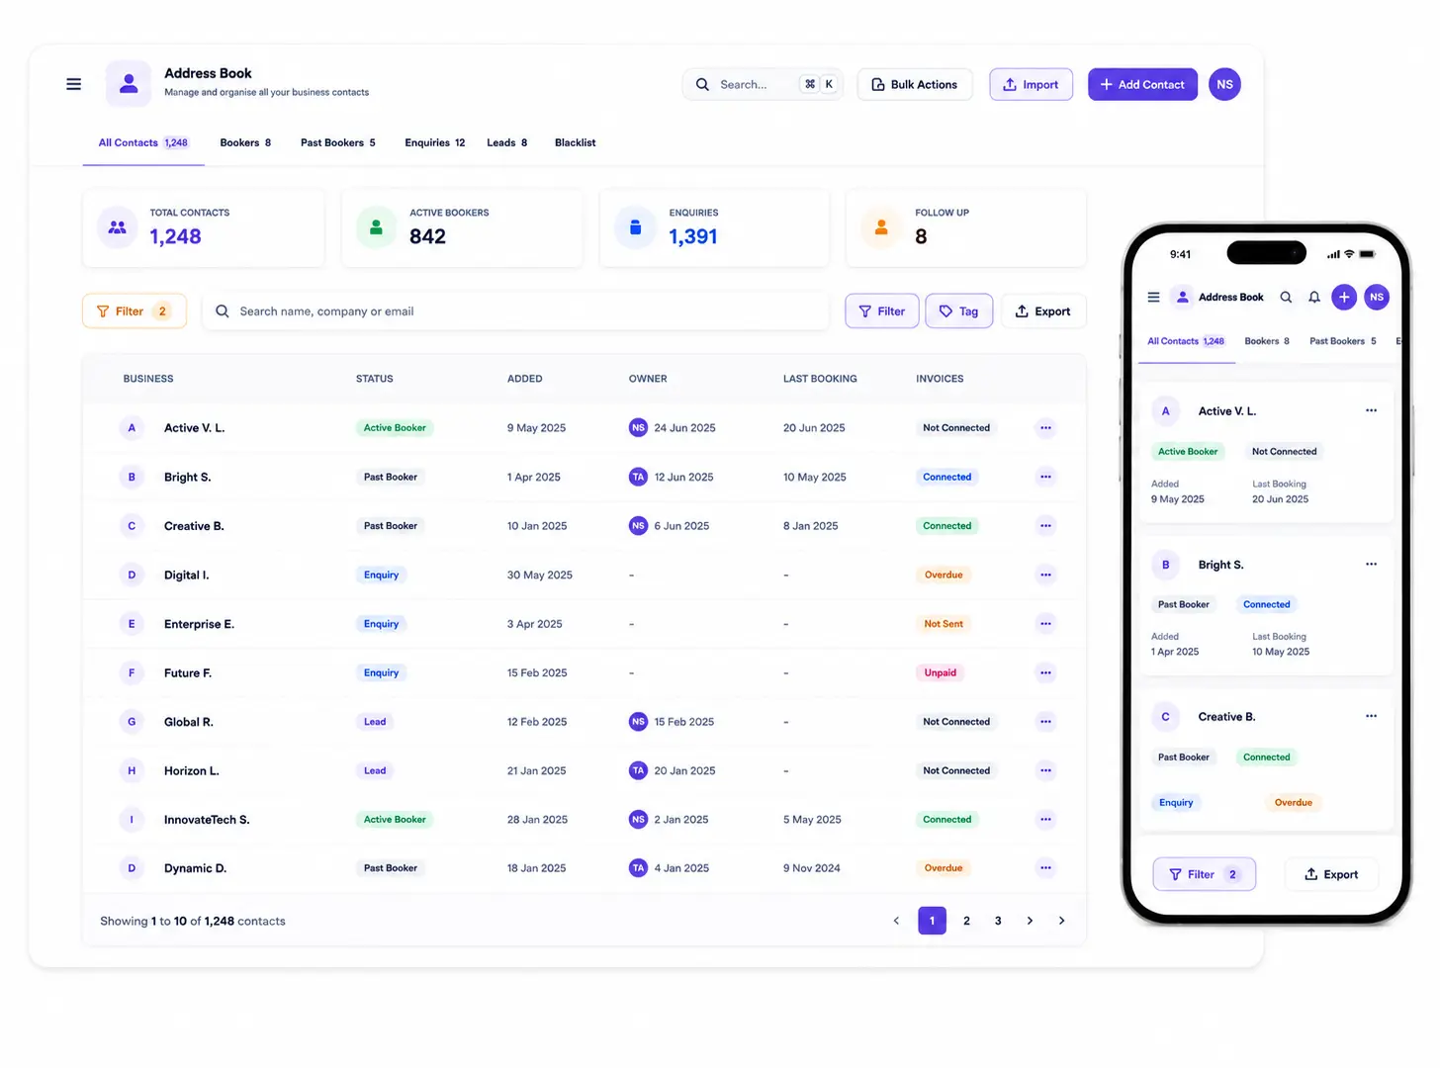Go to page 2
The height and width of the screenshot is (1068, 1440).
(x=966, y=921)
